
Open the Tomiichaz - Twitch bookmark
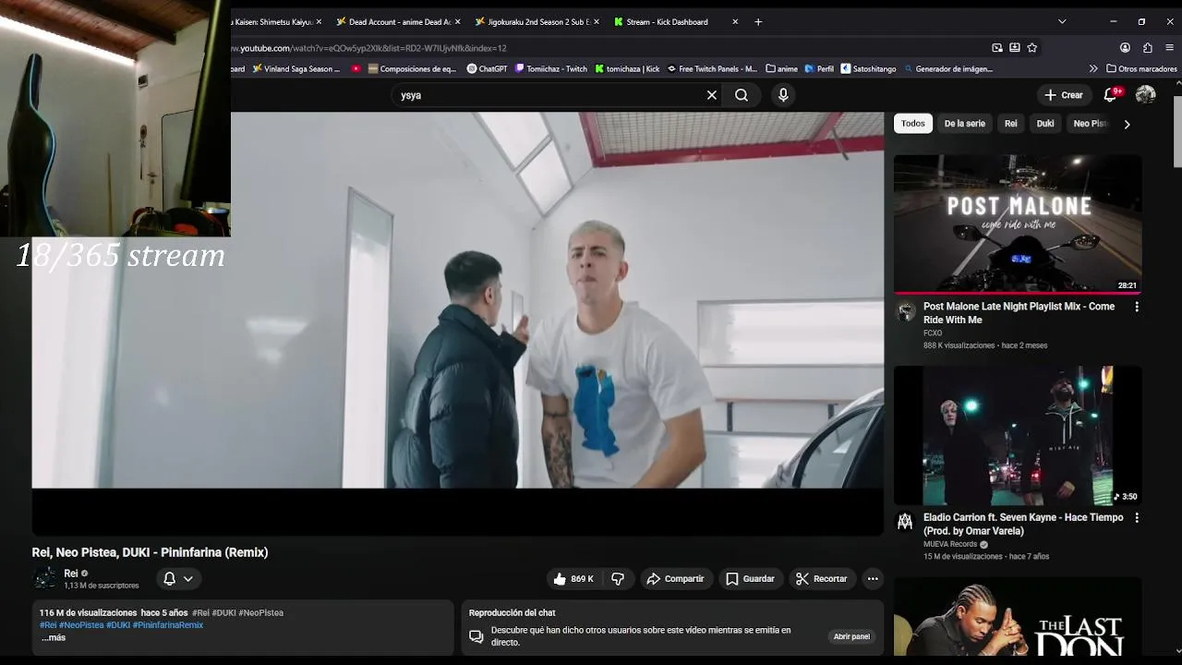[551, 69]
